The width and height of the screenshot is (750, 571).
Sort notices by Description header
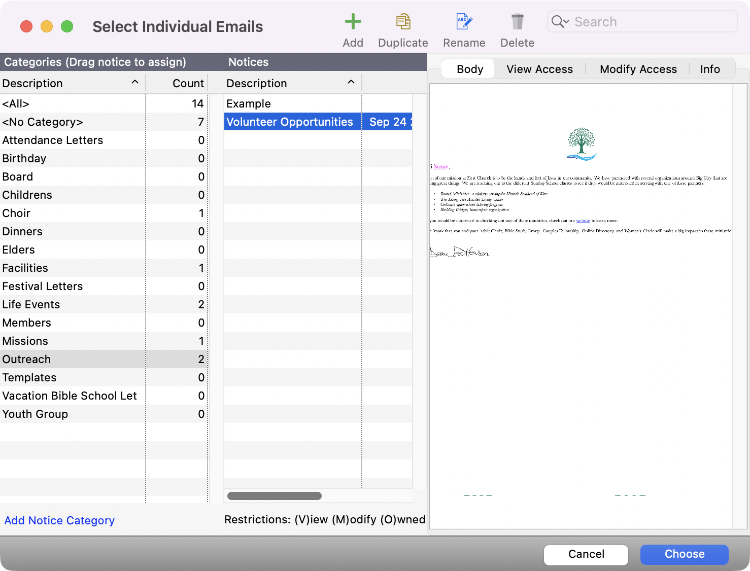pos(292,83)
